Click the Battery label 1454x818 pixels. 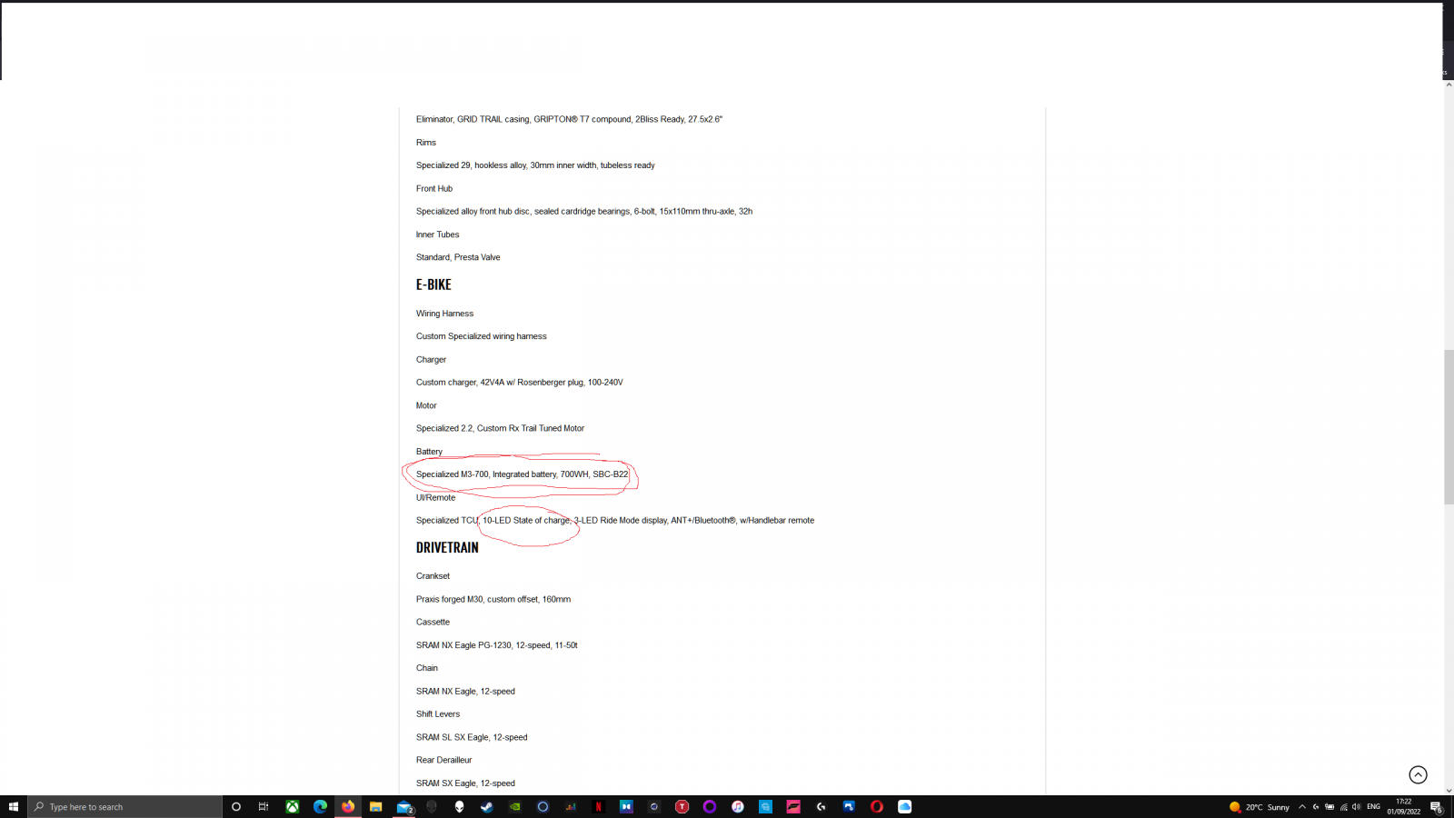coord(429,452)
